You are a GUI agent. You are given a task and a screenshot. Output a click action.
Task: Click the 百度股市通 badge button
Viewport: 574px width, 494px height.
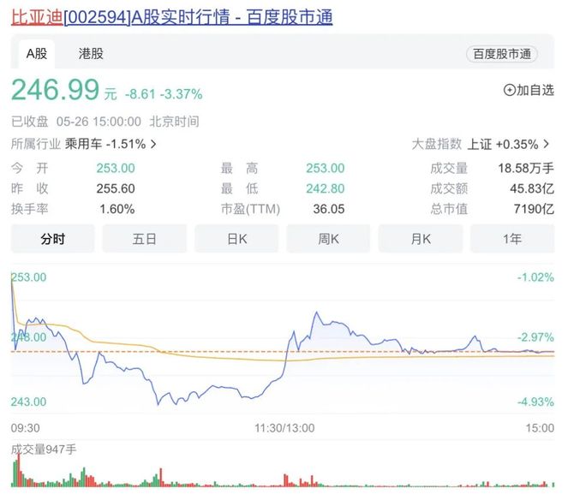pos(501,53)
